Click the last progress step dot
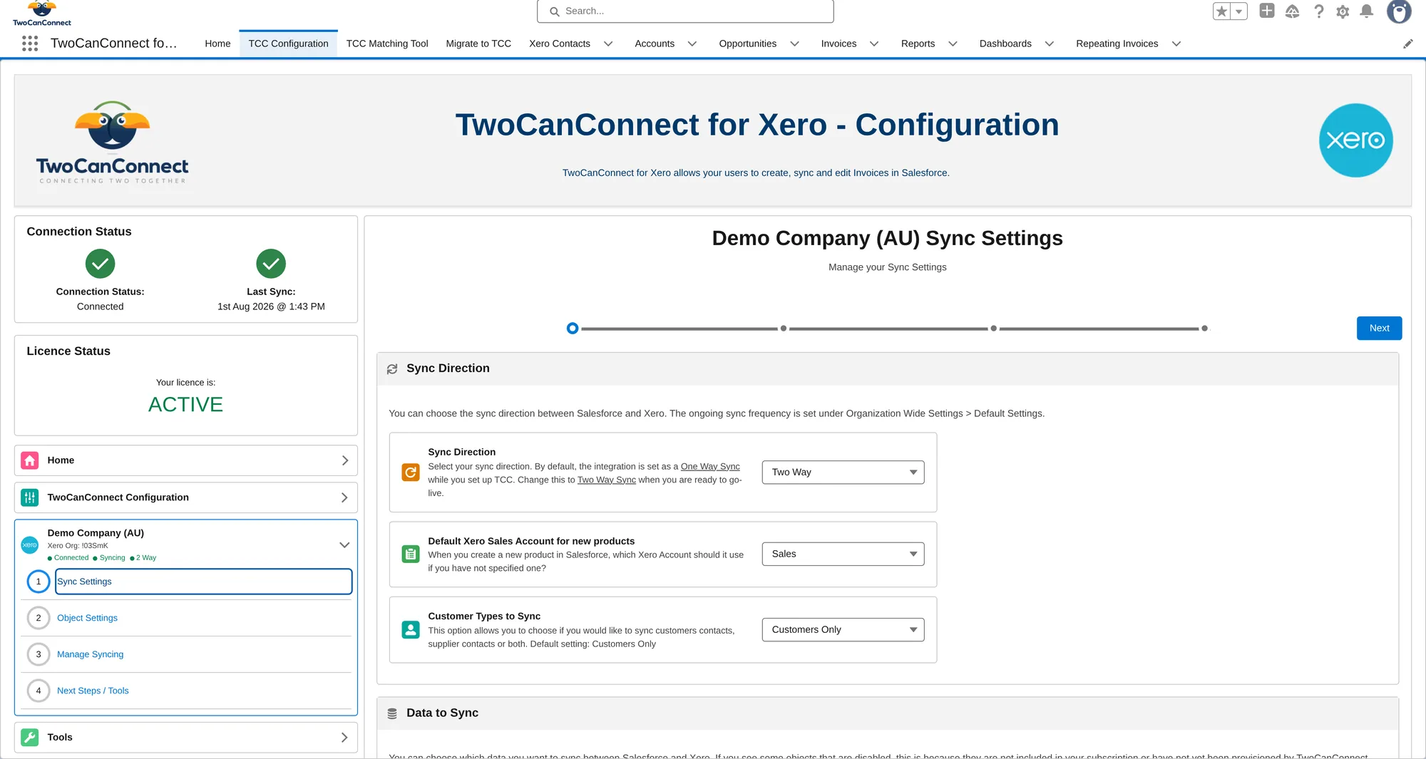 [1204, 329]
